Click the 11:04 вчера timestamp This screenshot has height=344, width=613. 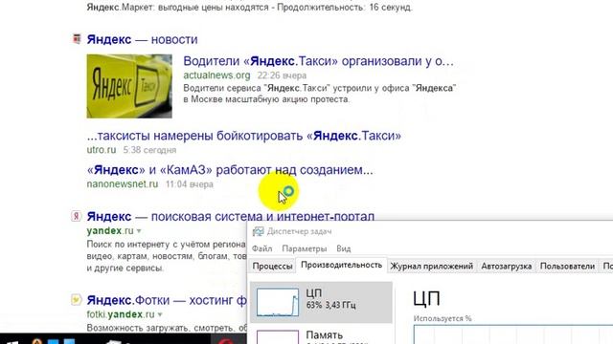pyautogui.click(x=190, y=184)
